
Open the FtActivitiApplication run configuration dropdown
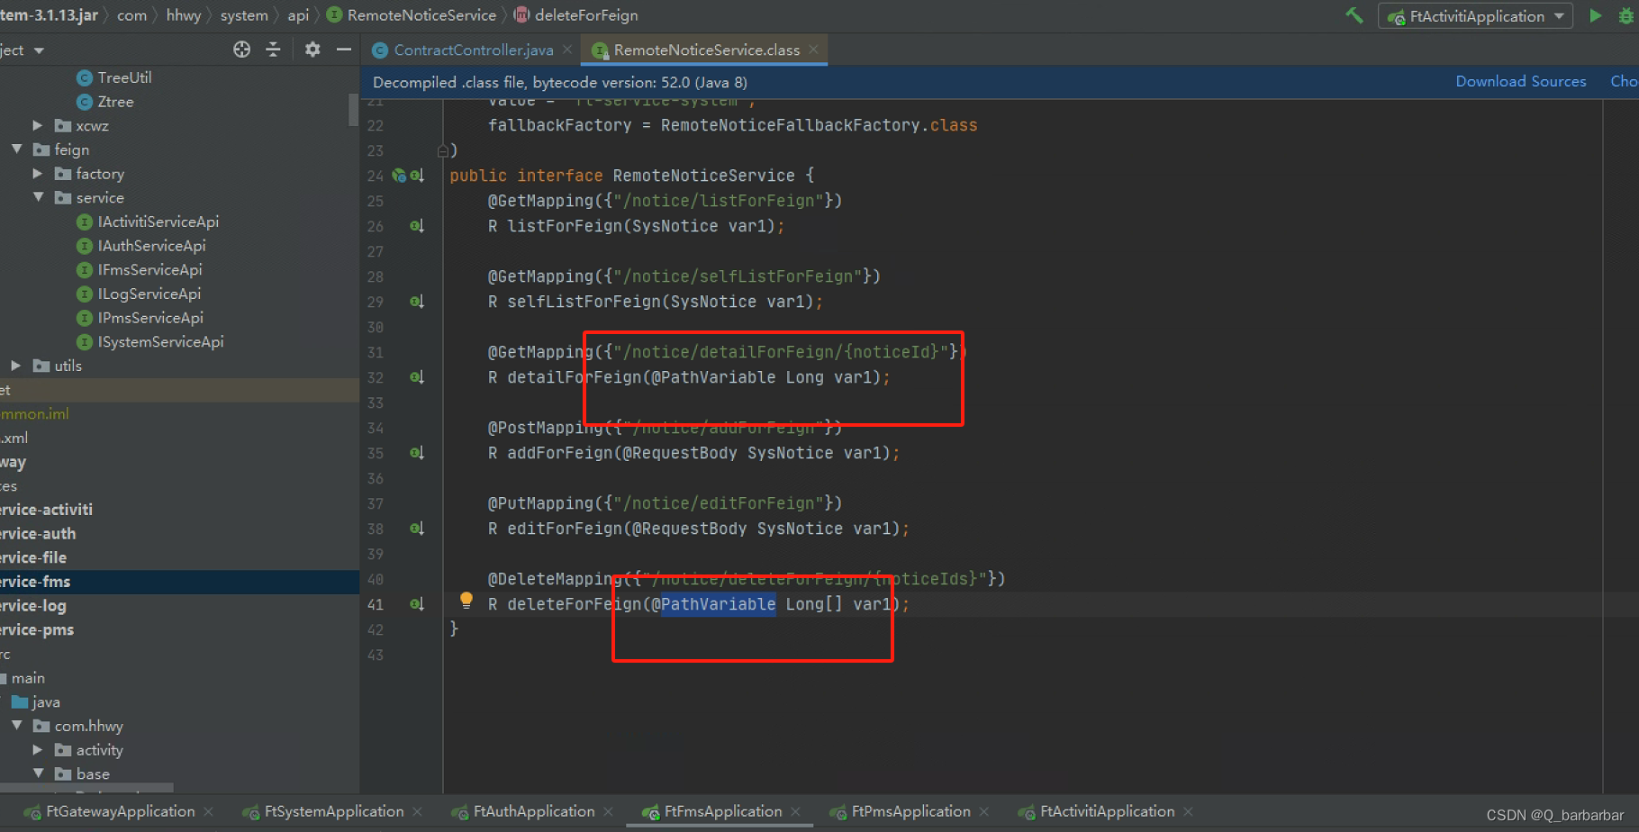1475,16
